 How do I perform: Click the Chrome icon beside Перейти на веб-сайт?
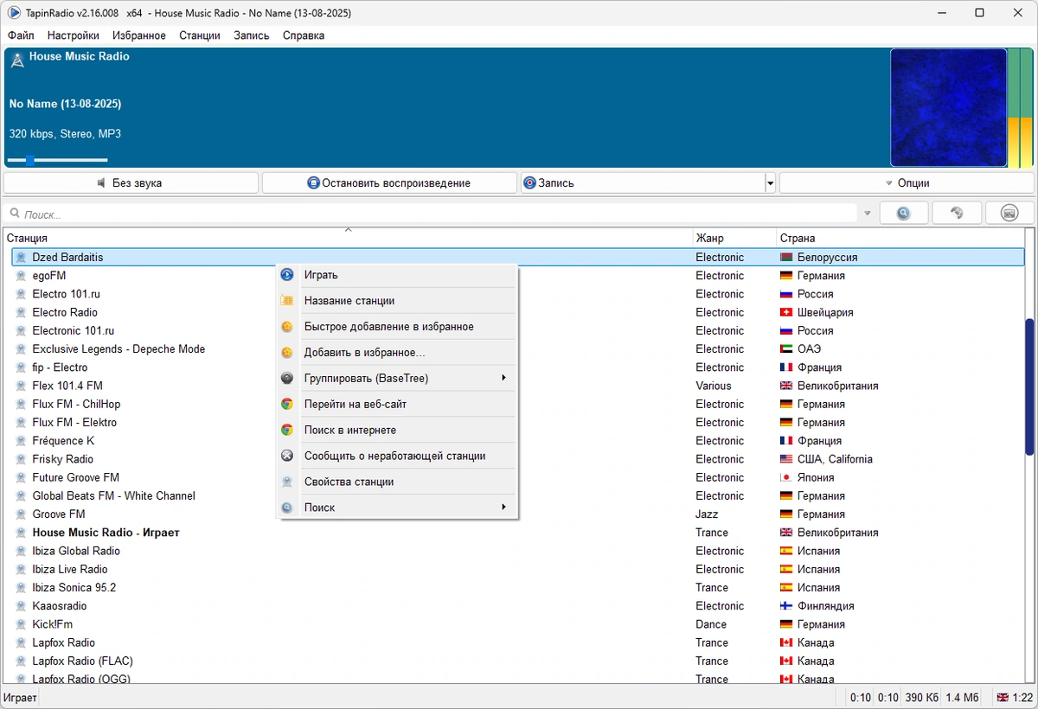coord(287,404)
